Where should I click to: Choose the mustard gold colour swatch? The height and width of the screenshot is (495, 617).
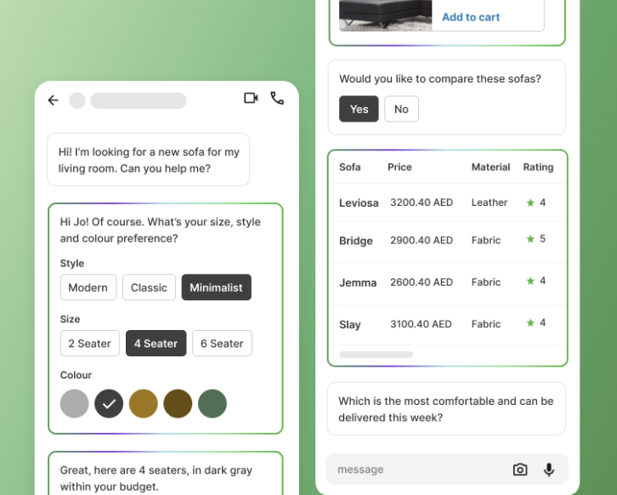pyautogui.click(x=144, y=403)
